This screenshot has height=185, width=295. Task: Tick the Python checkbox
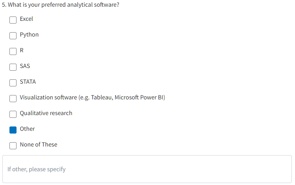(x=13, y=35)
